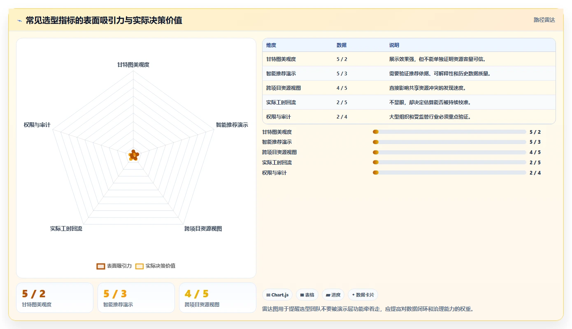Screen dimensions: 572x329
Task: Click the description 大型组织和受监管行业必须重点验证。
Action: point(430,117)
